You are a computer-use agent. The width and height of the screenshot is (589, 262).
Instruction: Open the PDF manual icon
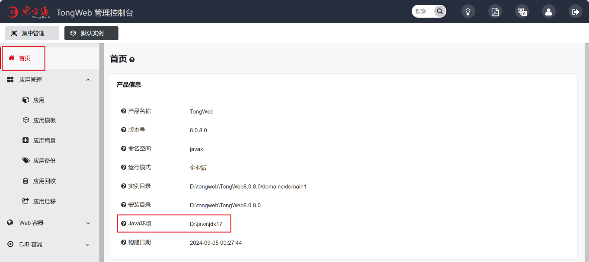click(x=495, y=12)
